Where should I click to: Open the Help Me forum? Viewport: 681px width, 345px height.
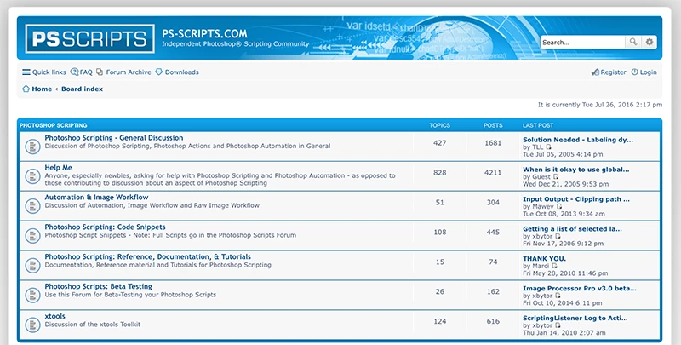tap(58, 168)
